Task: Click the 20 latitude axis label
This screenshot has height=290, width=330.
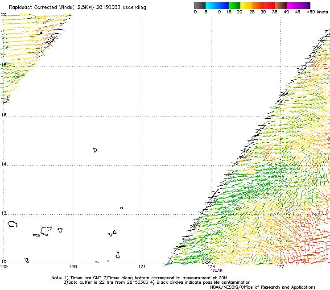Action: [4, 15]
